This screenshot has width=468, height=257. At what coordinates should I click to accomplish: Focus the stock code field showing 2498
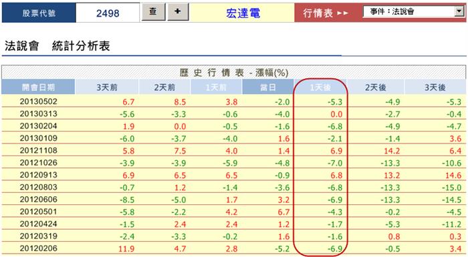[108, 13]
